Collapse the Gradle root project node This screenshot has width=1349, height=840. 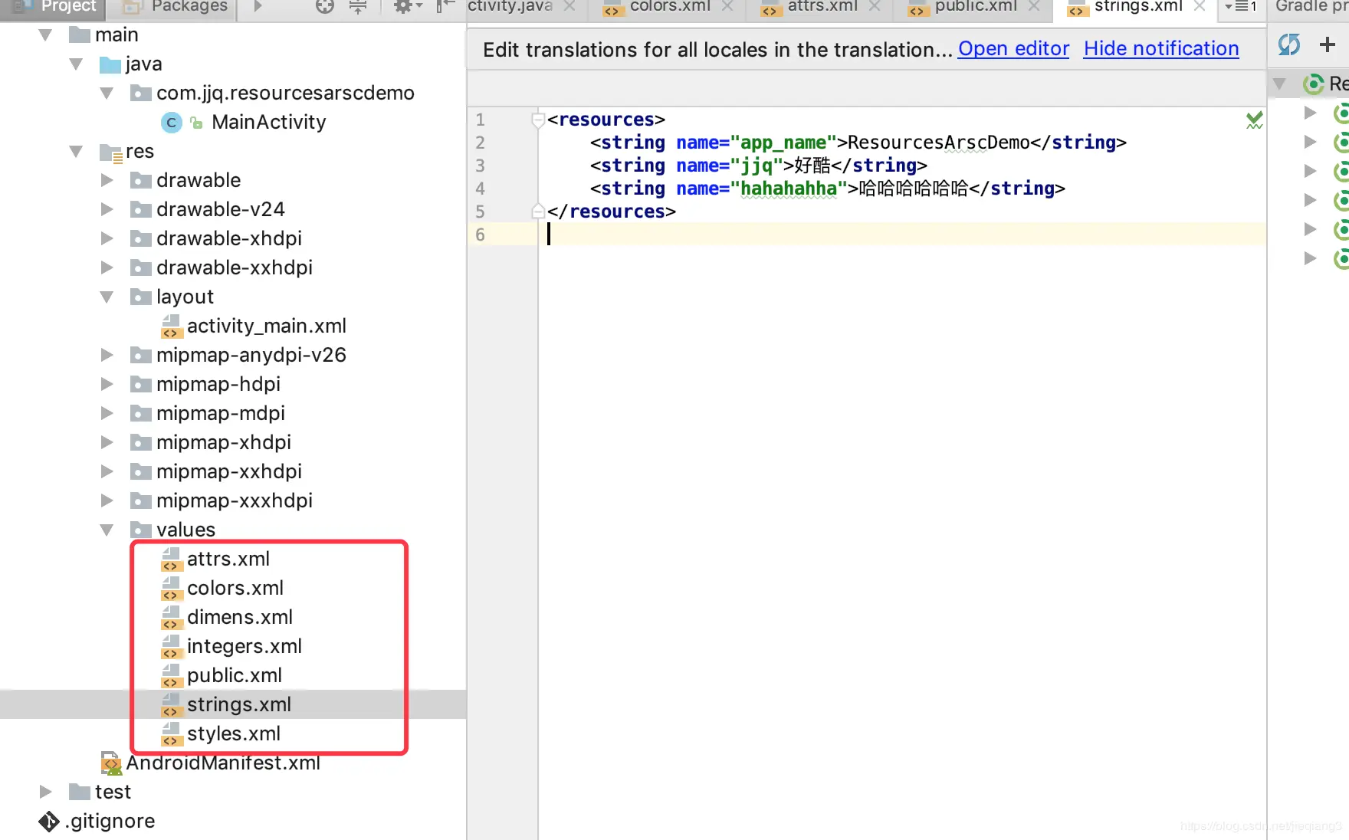click(1279, 84)
